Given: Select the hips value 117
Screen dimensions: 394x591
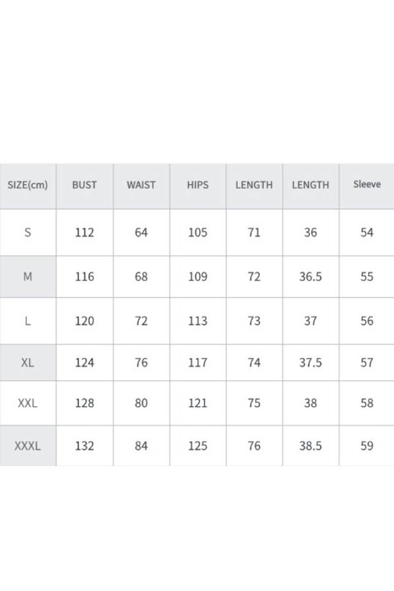Looking at the screenshot, I should pos(197,363).
